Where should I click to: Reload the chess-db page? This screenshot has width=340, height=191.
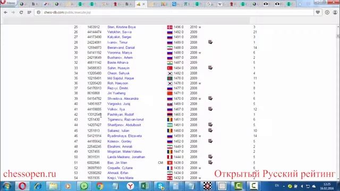click(x=21, y=12)
